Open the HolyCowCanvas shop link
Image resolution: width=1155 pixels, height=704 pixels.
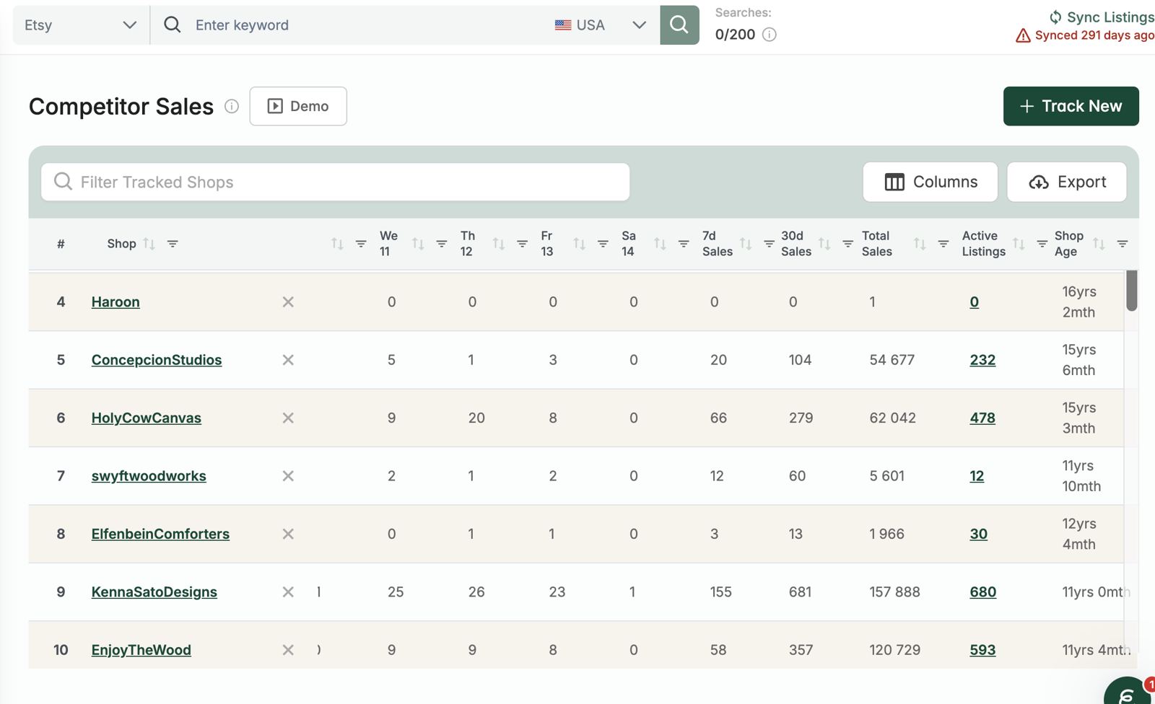coord(147,418)
